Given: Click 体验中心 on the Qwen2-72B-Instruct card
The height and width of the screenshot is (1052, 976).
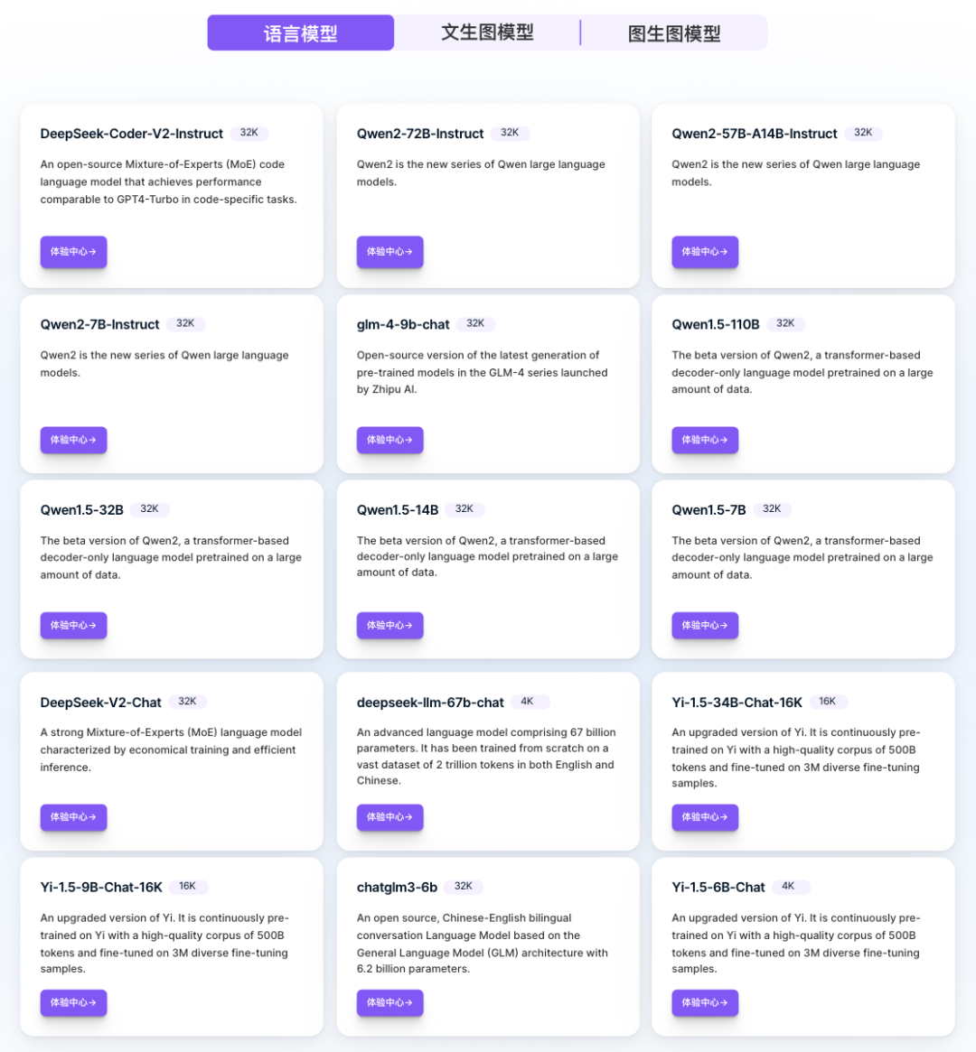Looking at the screenshot, I should pos(389,252).
